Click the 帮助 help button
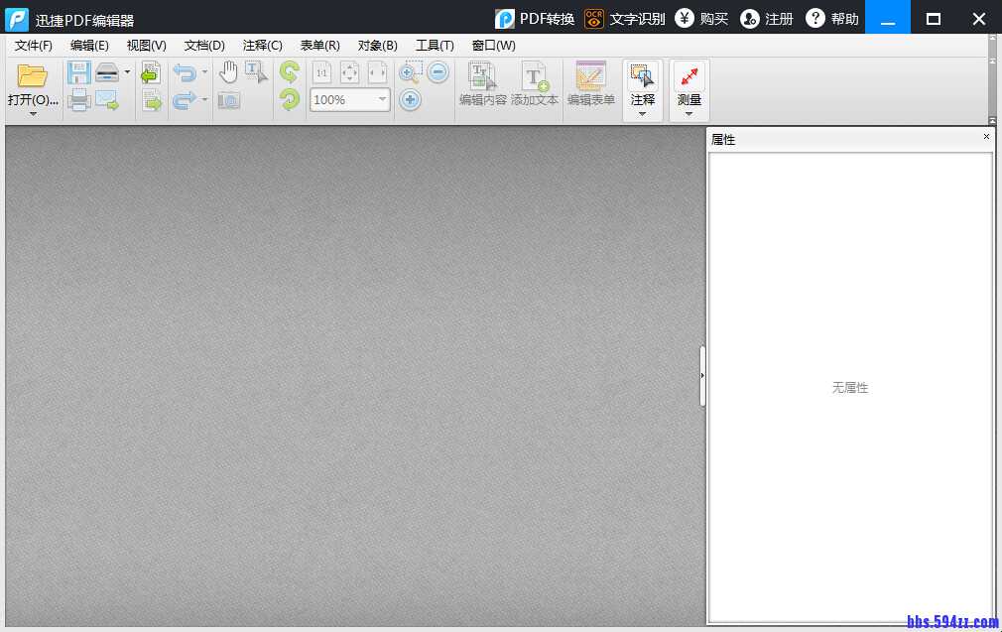The width and height of the screenshot is (1002, 632). coord(832,19)
